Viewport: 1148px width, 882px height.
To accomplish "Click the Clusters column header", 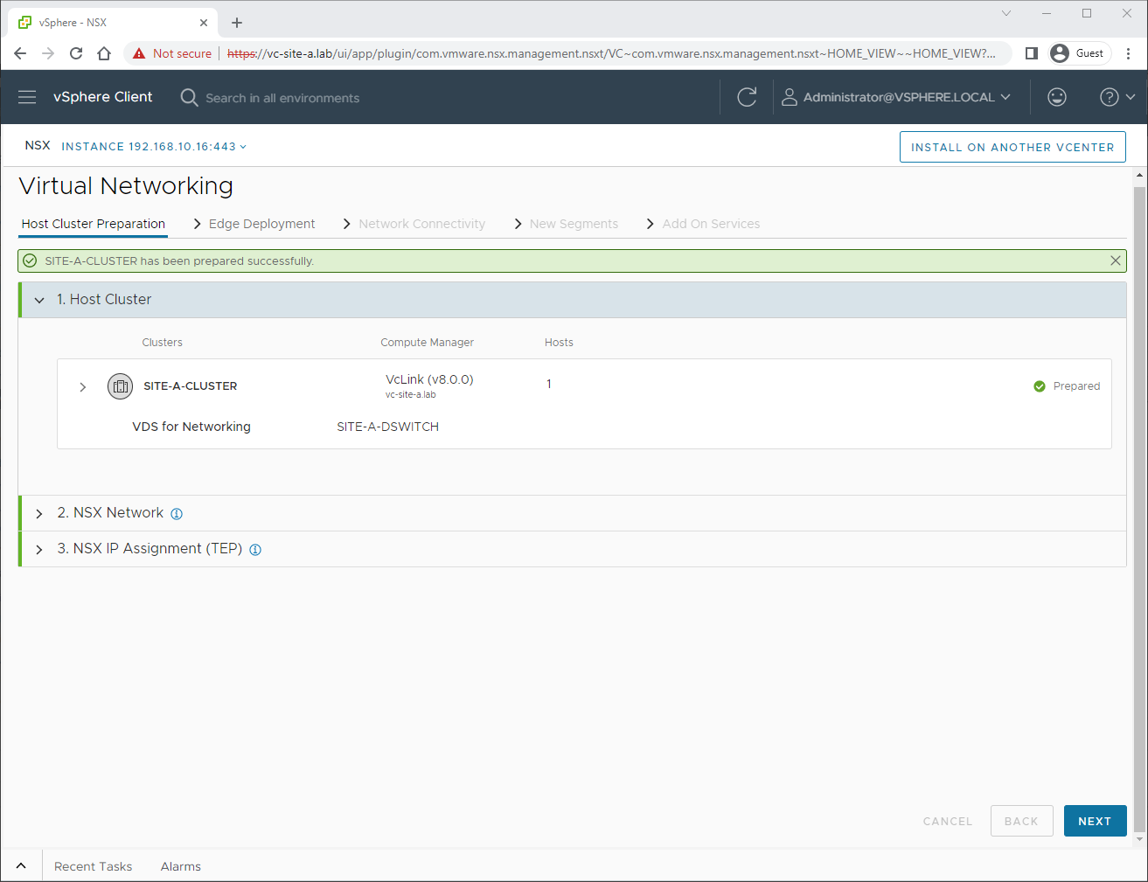I will (x=163, y=343).
